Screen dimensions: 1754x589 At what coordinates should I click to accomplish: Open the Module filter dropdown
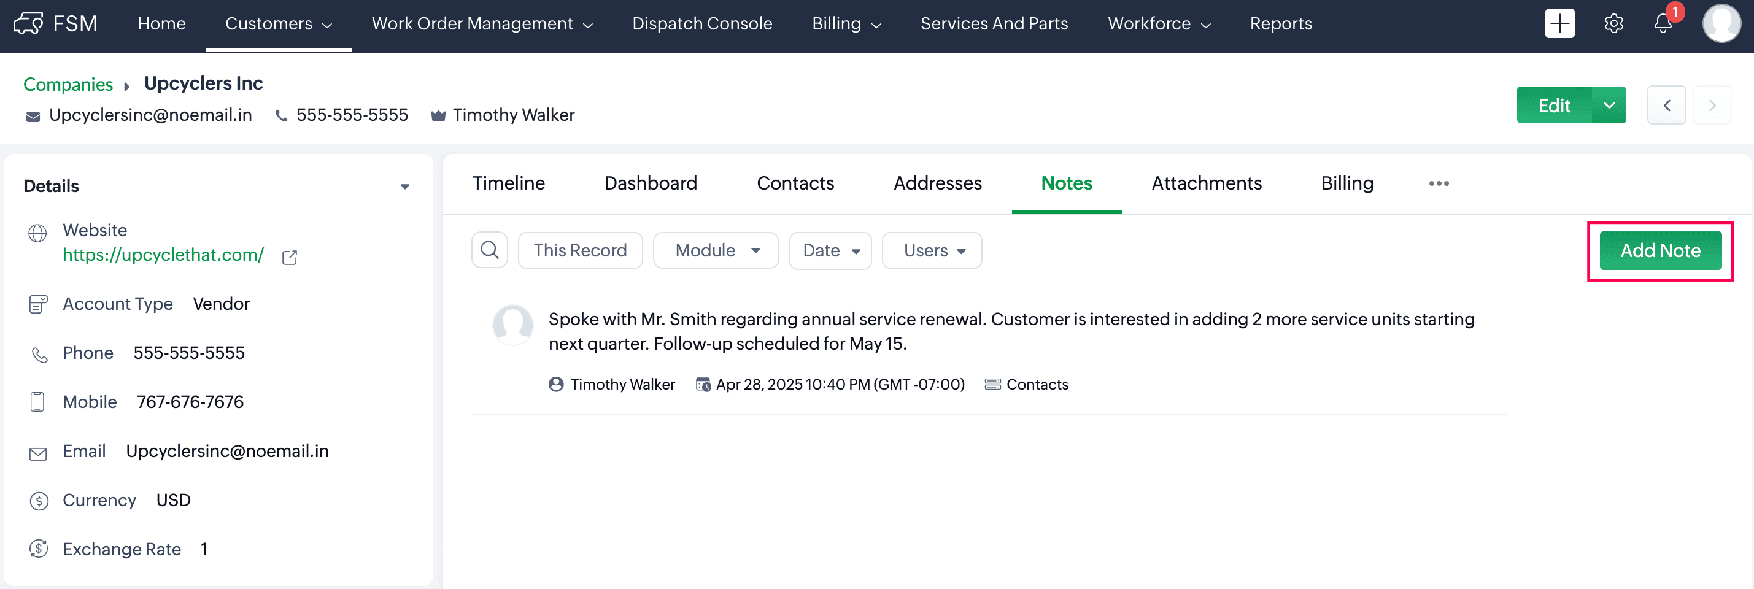[x=716, y=250]
